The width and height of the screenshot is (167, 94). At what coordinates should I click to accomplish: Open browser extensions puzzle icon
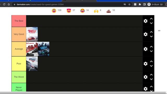click(x=140, y=4)
